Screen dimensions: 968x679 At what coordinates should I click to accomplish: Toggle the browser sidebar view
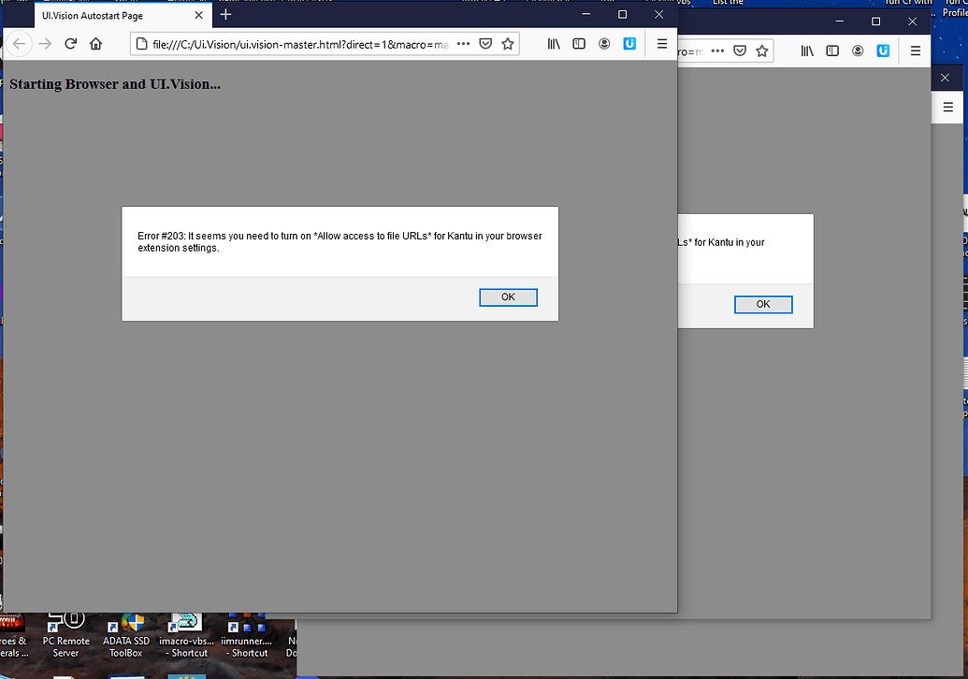(x=579, y=43)
